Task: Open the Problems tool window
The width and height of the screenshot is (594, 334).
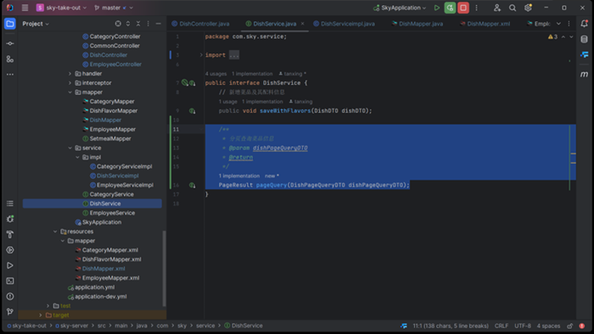Action: tap(10, 297)
